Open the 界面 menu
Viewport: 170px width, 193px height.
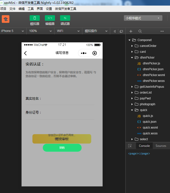pos(40,9)
